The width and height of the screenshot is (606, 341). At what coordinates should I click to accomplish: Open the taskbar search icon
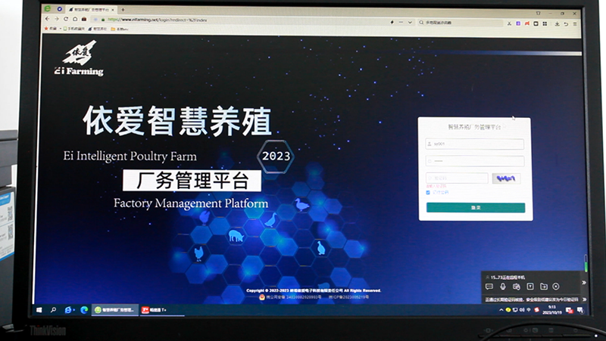click(53, 310)
